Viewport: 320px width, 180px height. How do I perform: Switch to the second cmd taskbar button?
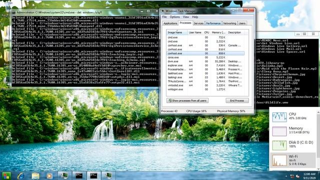(x=93, y=175)
